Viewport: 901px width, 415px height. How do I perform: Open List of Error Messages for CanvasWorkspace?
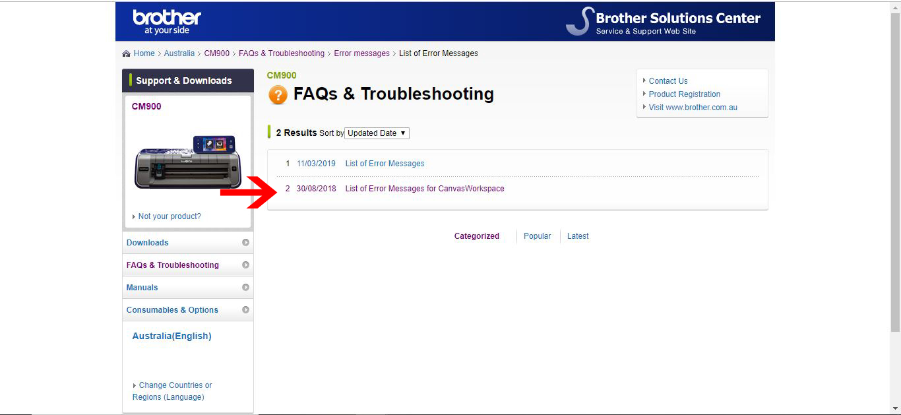point(425,189)
